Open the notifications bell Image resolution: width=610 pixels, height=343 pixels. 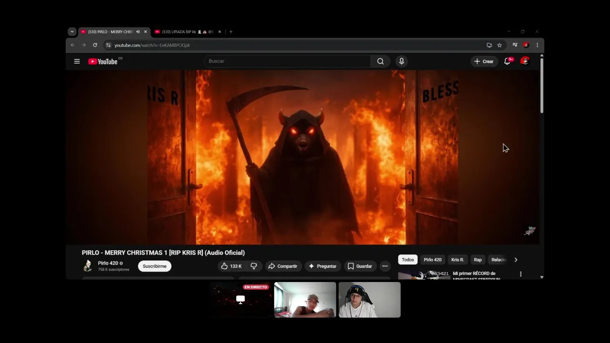tap(508, 61)
